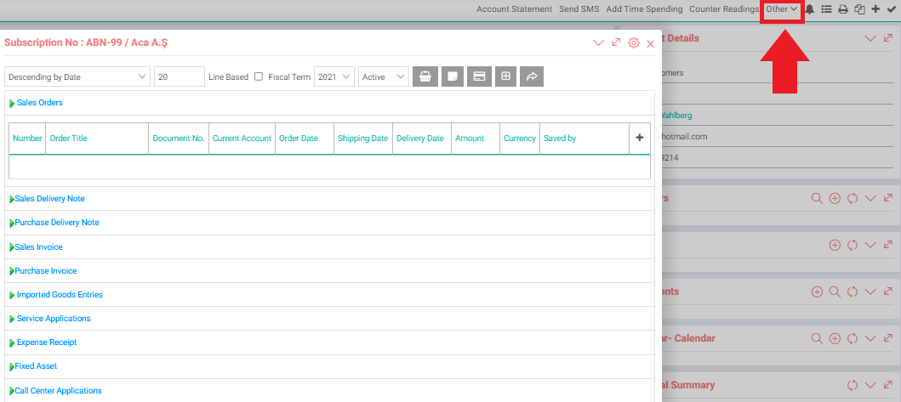Maximize the Details panel
Screen dimensions: 901x402
tap(887, 38)
